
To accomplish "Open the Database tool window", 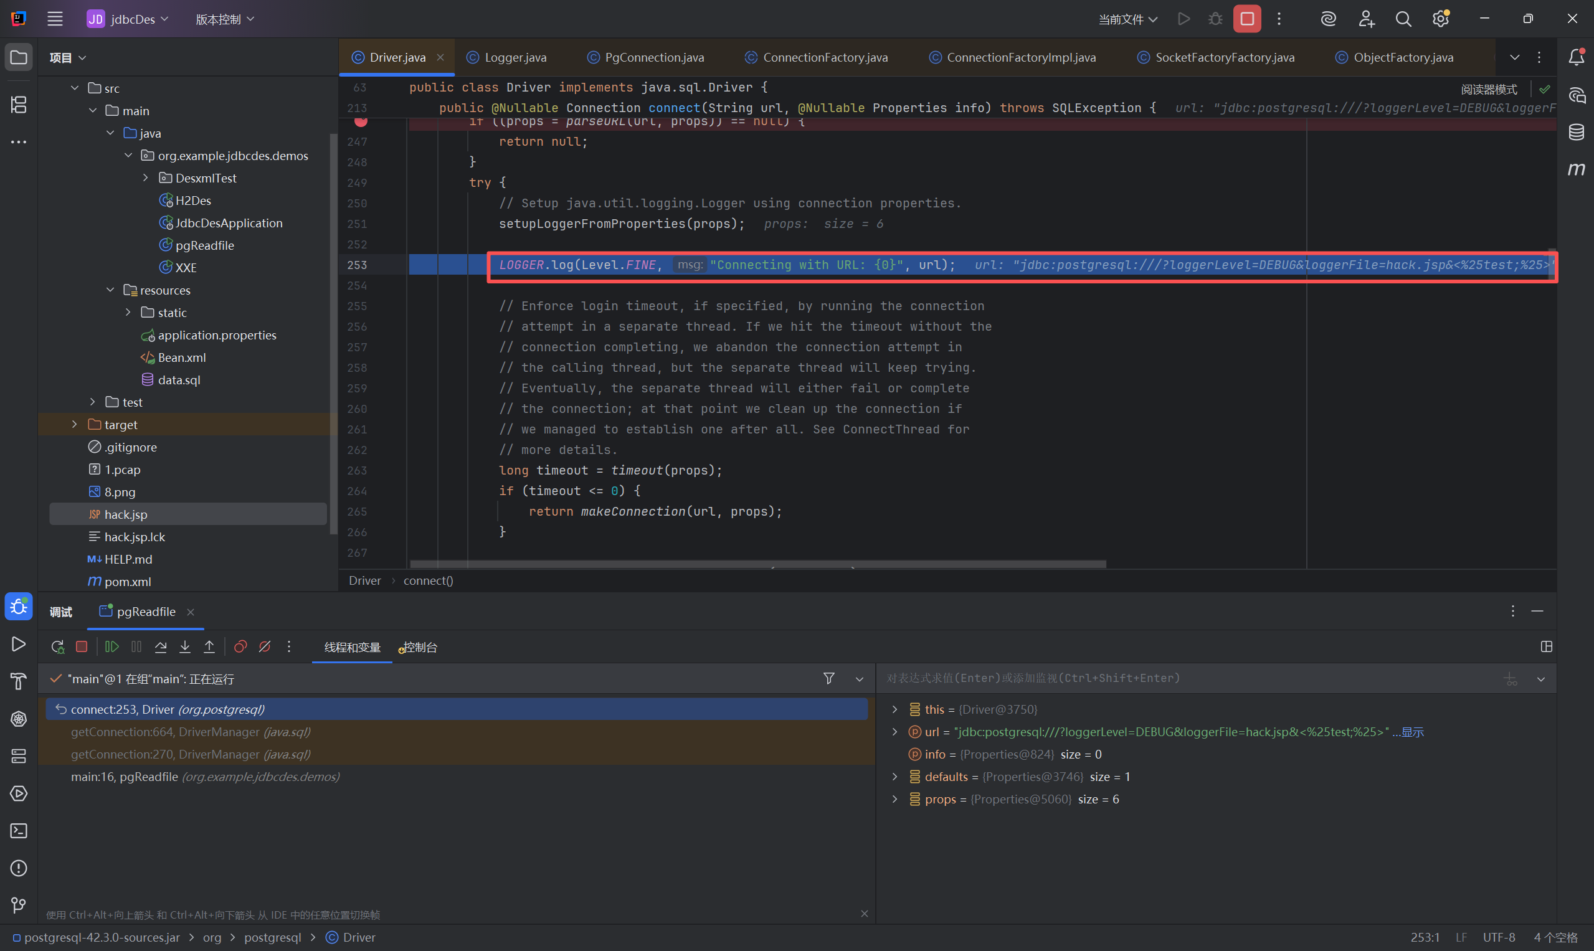I will 1576,133.
